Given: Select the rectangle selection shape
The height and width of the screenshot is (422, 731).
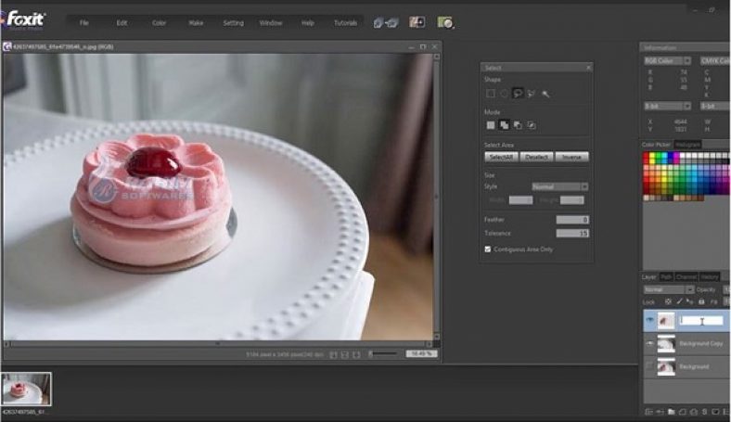Looking at the screenshot, I should pos(491,94).
